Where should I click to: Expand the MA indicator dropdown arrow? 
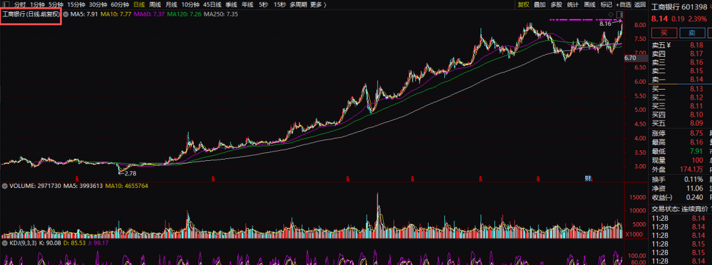(x=65, y=14)
